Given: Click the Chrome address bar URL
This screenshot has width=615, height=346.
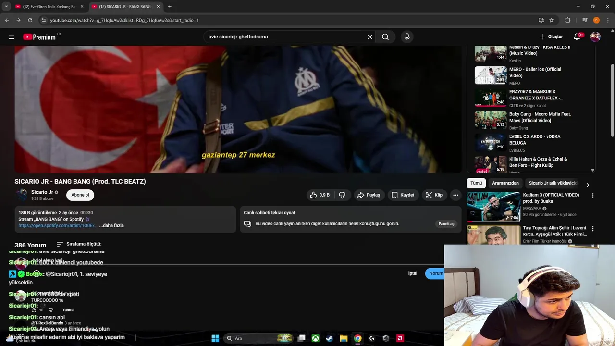Looking at the screenshot, I should pos(124,20).
